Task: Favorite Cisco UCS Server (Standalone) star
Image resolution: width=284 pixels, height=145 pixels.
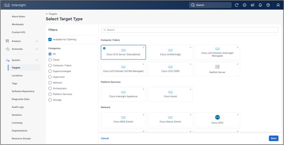Action: coord(143,47)
